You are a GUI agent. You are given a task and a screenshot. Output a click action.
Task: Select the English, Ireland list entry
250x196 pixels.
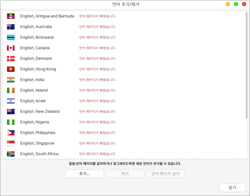[34, 90]
